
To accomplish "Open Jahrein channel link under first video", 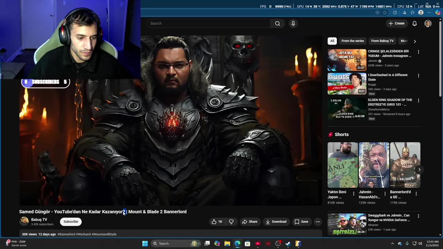I will tap(372, 61).
